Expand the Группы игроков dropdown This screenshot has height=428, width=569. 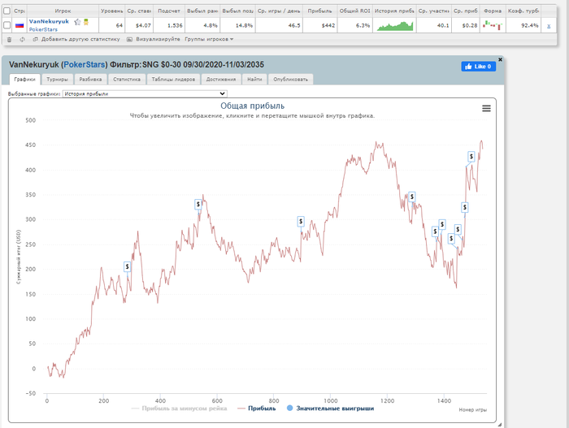pyautogui.click(x=209, y=39)
